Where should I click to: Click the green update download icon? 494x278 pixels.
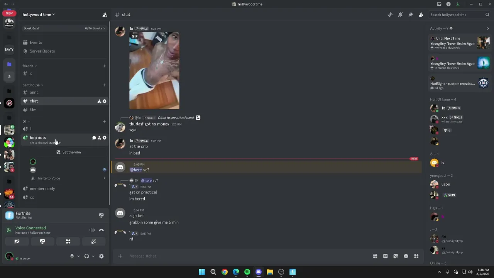458,4
